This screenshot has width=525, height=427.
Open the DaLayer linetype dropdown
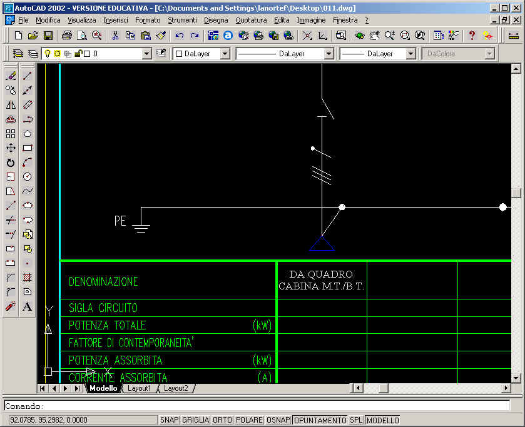(x=329, y=54)
